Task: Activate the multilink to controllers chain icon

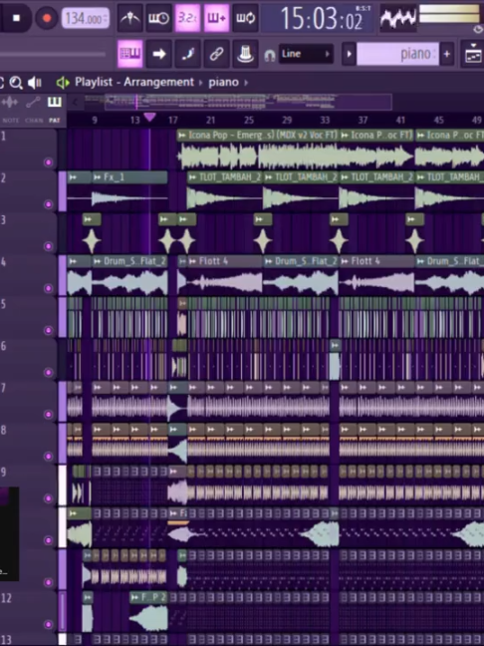Action: click(x=216, y=54)
